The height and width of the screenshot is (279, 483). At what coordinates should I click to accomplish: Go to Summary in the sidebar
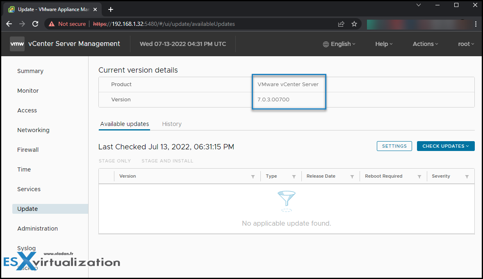30,71
